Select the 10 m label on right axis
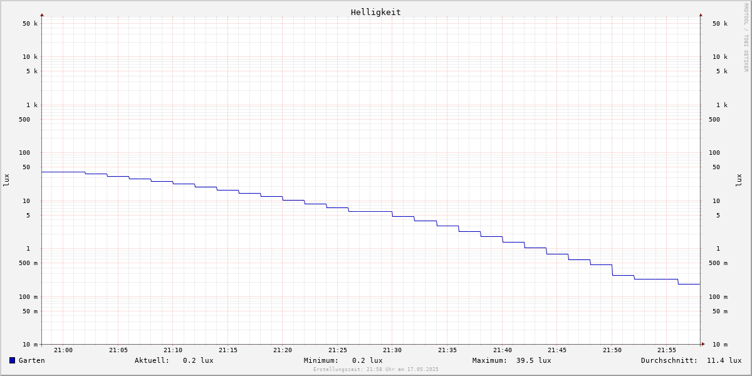This screenshot has height=376, width=752. tap(720, 345)
